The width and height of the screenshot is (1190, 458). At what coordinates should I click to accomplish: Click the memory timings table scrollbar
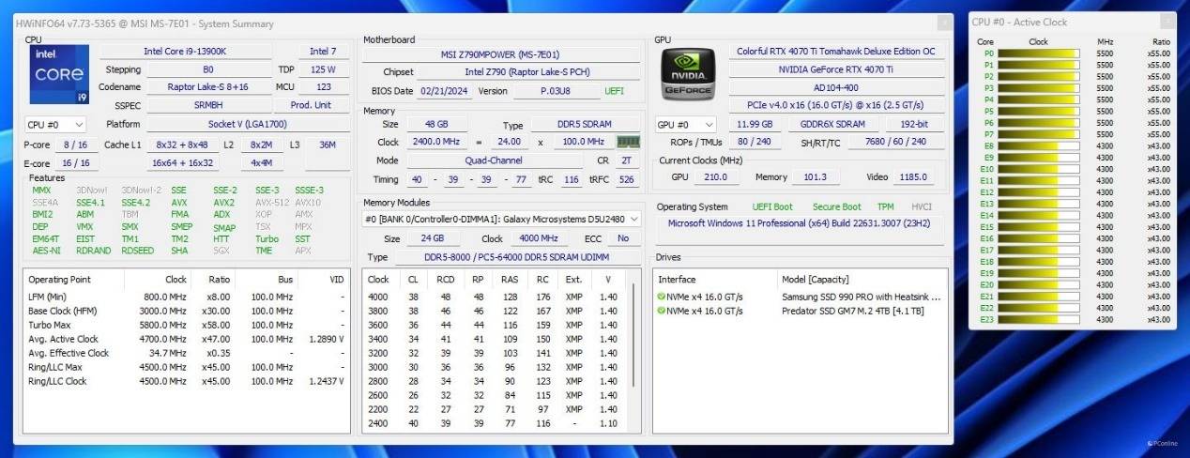coord(636,338)
